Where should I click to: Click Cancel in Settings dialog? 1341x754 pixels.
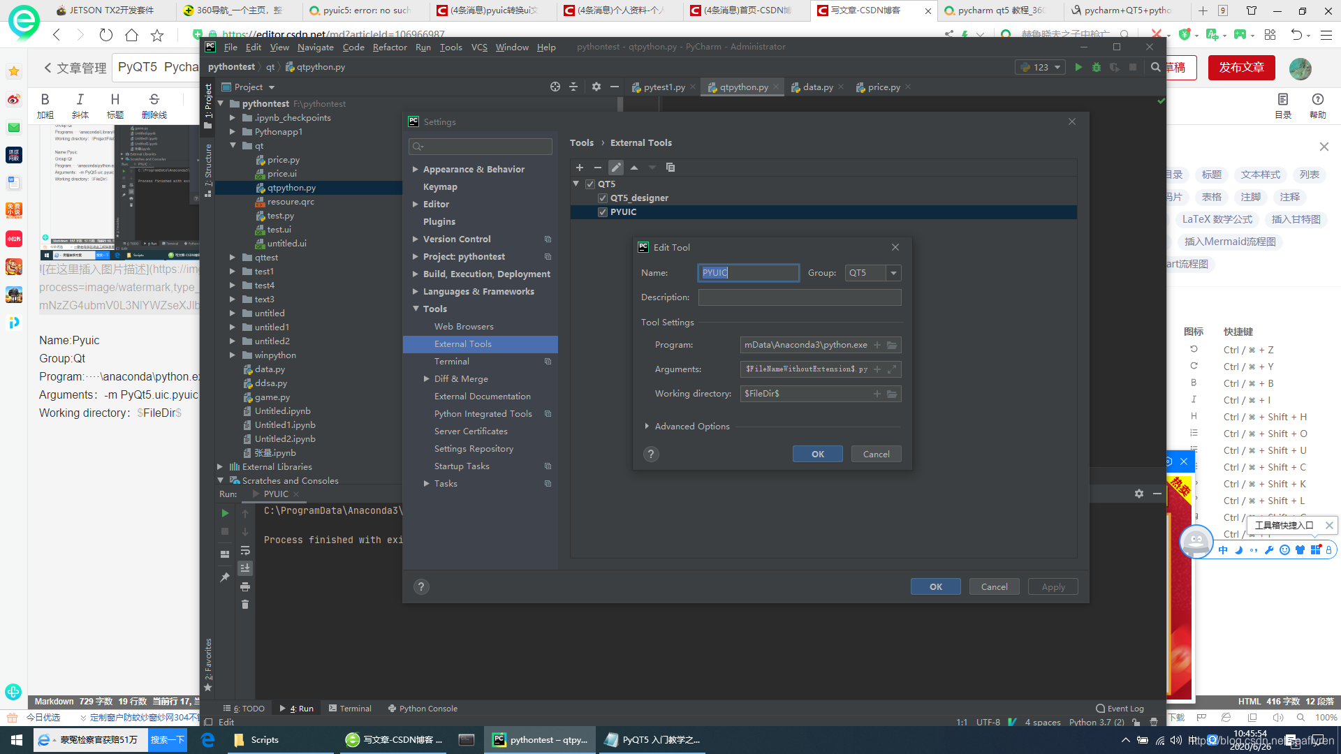(x=994, y=587)
